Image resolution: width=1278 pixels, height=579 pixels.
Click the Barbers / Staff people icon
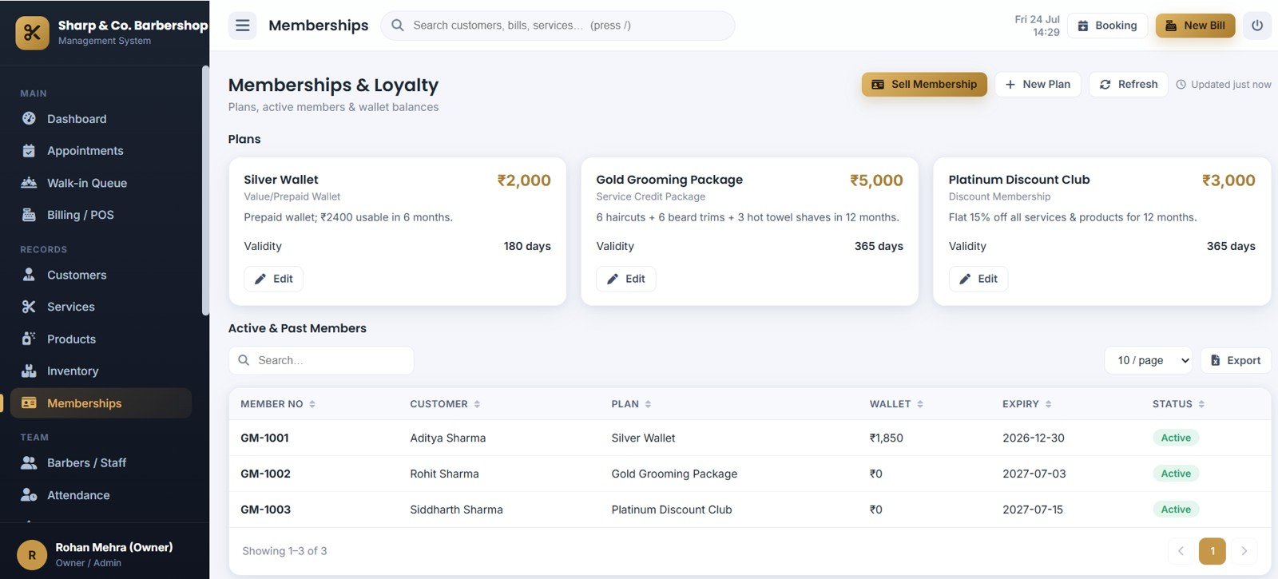tap(29, 462)
